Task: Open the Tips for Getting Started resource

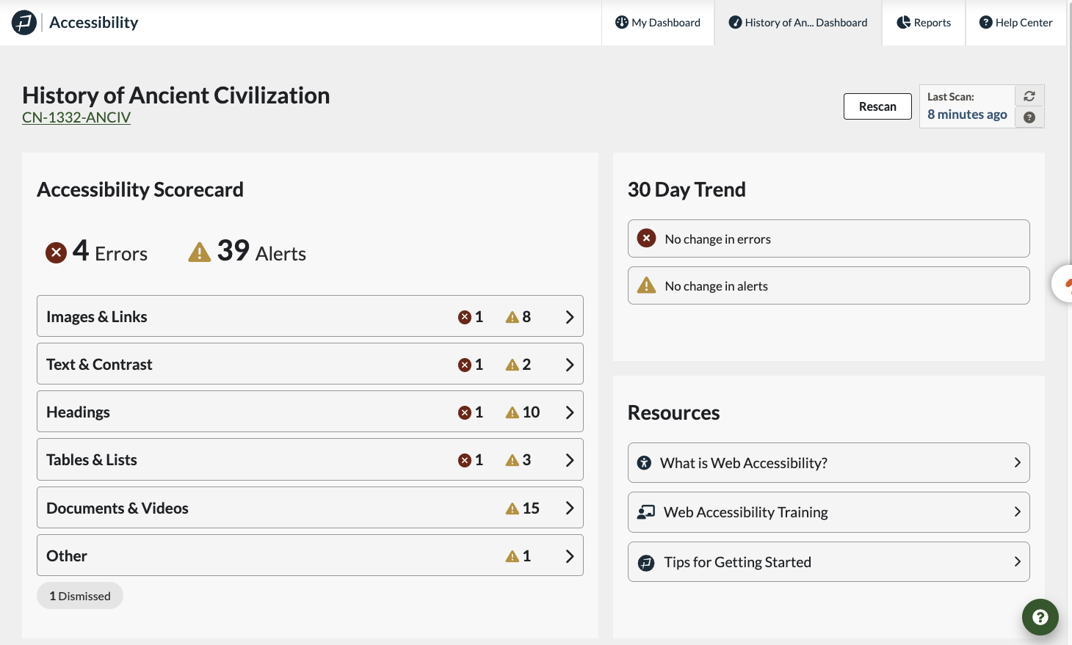Action: click(x=828, y=562)
